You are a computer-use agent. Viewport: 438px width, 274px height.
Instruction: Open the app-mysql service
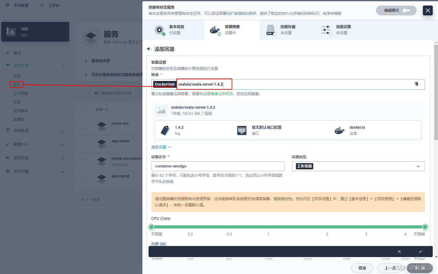tap(120, 176)
